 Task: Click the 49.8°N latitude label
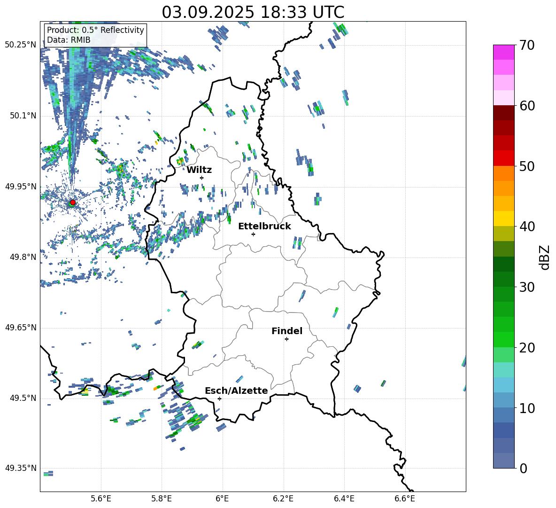23,257
